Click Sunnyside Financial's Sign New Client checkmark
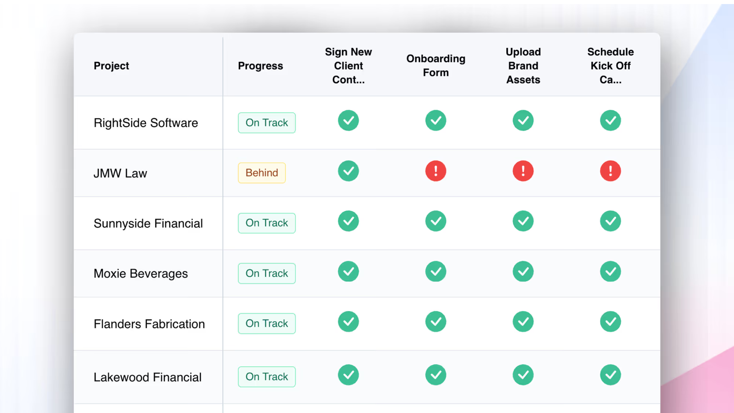The image size is (734, 413). coord(348,221)
